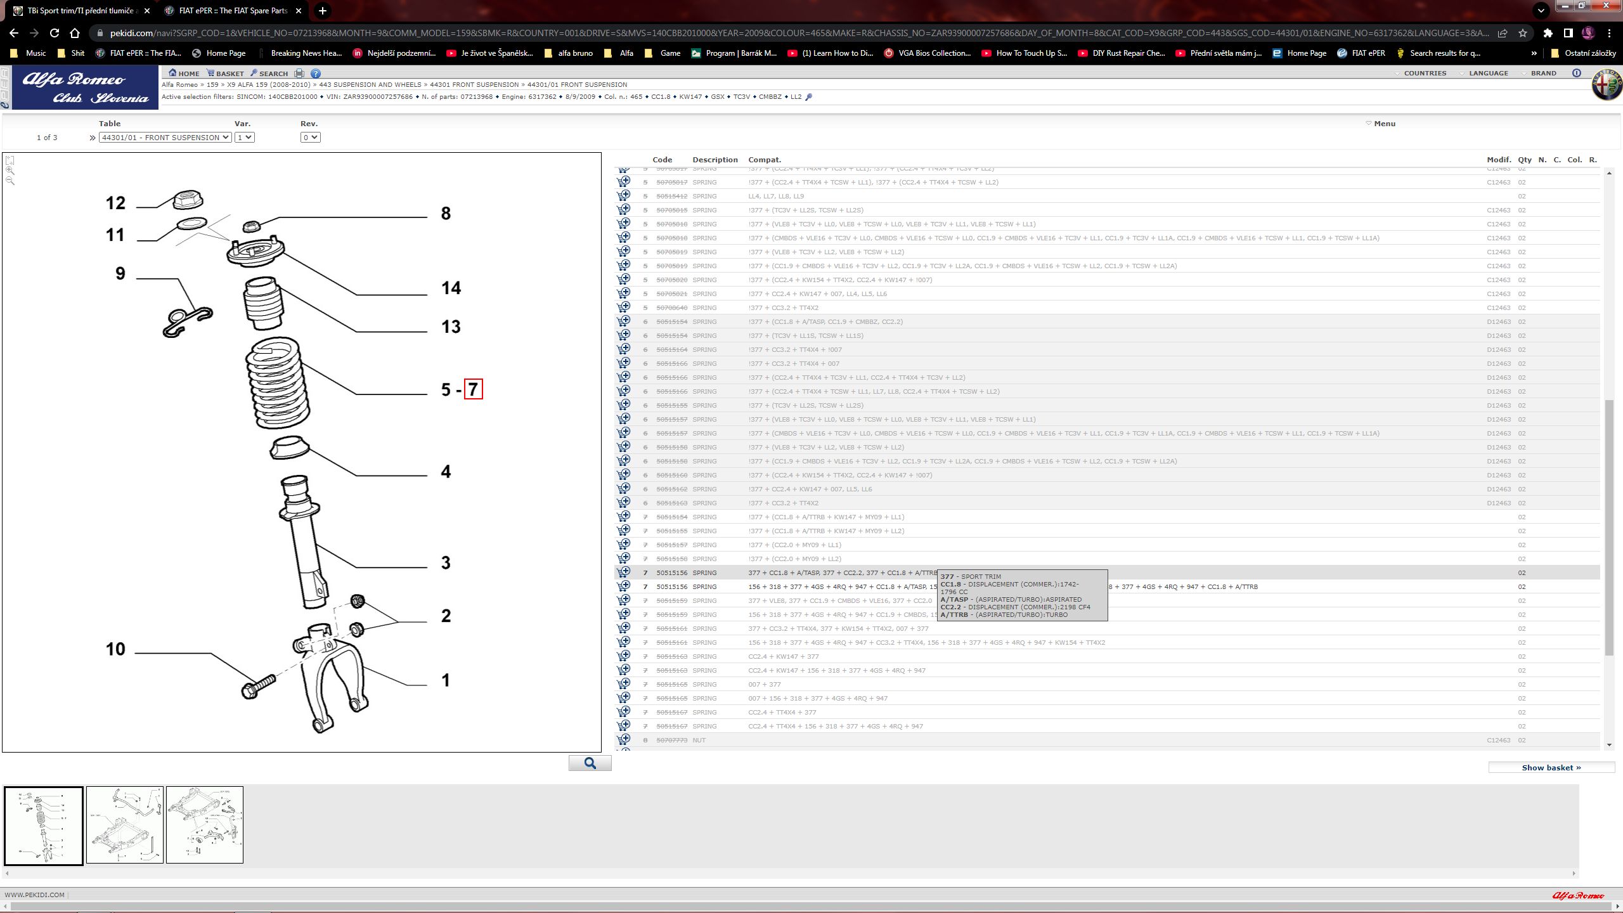The width and height of the screenshot is (1623, 913).
Task: Print the parts table with the printer icon
Action: pos(299,74)
